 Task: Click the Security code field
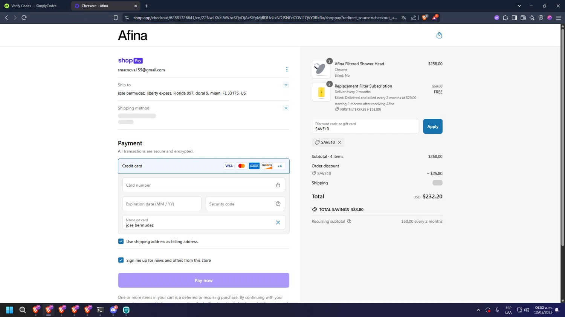245,204
